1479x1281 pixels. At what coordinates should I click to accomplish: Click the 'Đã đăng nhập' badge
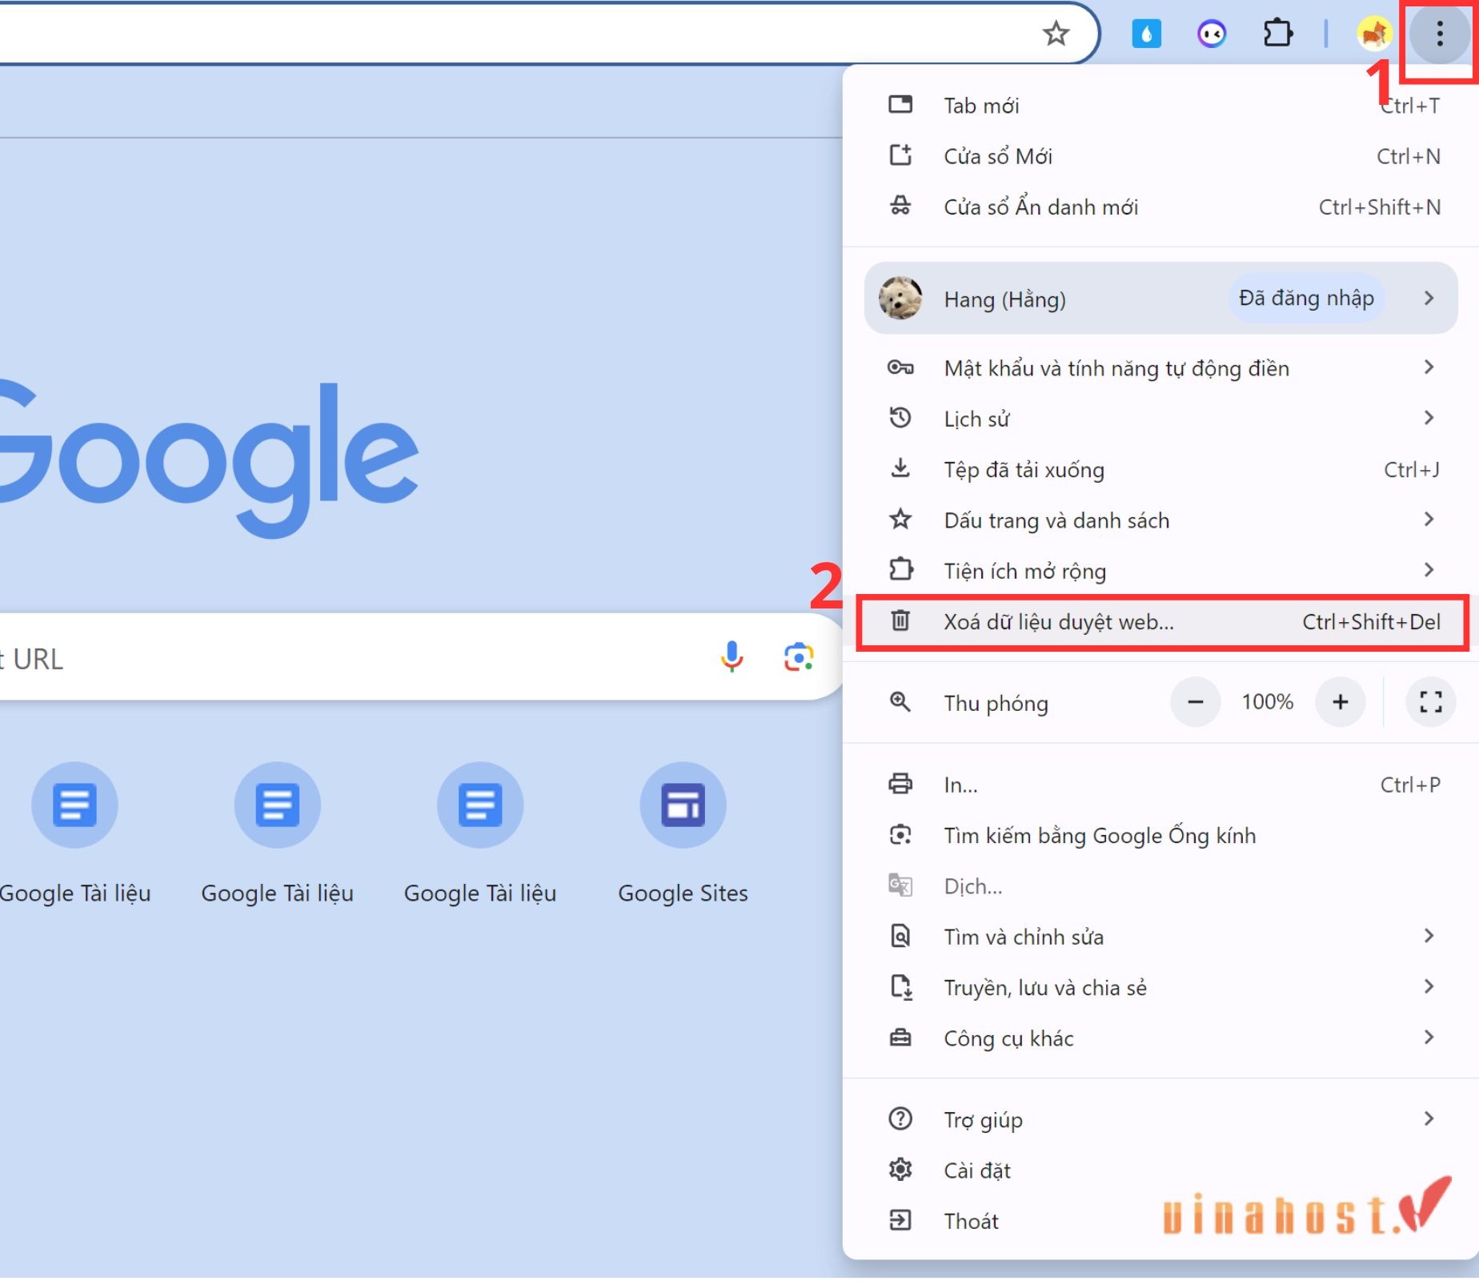pyautogui.click(x=1306, y=298)
